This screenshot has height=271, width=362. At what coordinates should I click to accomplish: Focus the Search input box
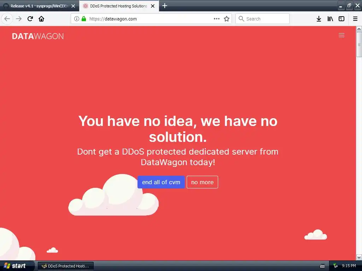pyautogui.click(x=262, y=19)
